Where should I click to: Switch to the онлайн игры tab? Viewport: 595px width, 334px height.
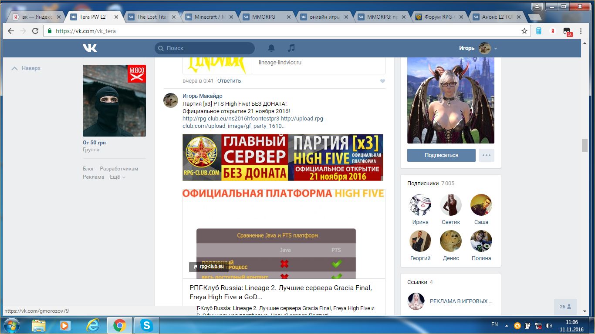point(325,17)
